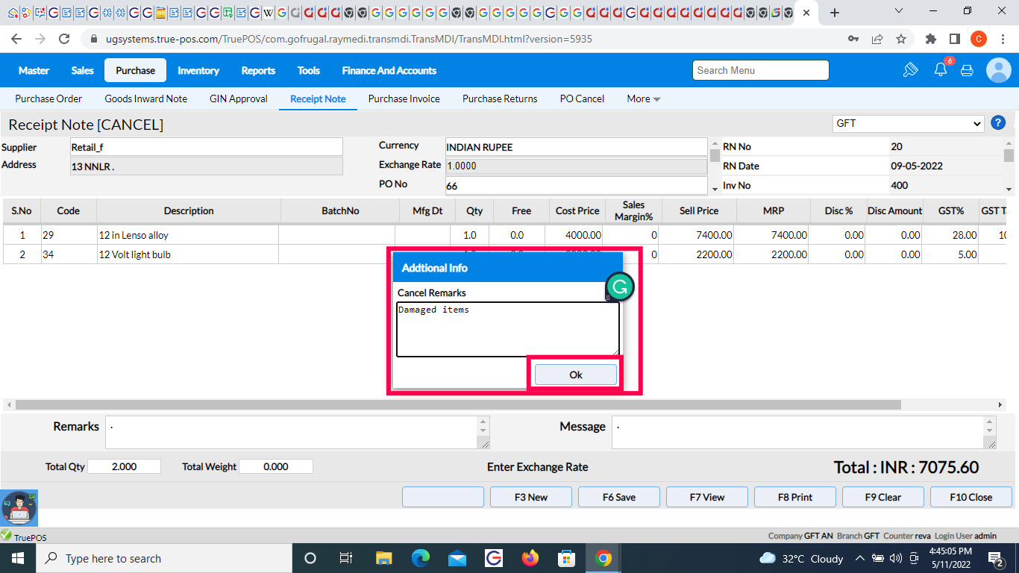
Task: Click the F10 Close button
Action: tap(971, 497)
